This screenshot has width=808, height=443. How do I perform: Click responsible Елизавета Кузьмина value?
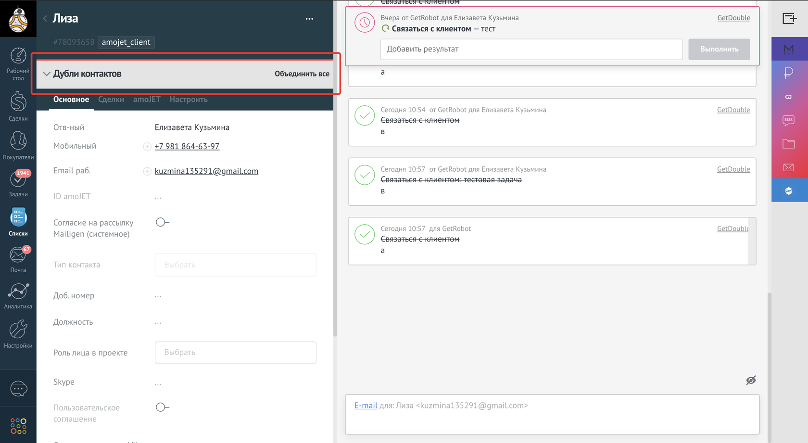[x=192, y=127]
